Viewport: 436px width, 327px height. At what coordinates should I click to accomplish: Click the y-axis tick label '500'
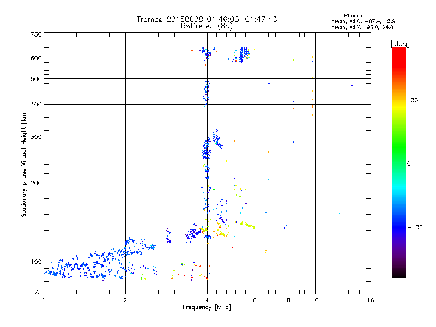[x=36, y=79]
